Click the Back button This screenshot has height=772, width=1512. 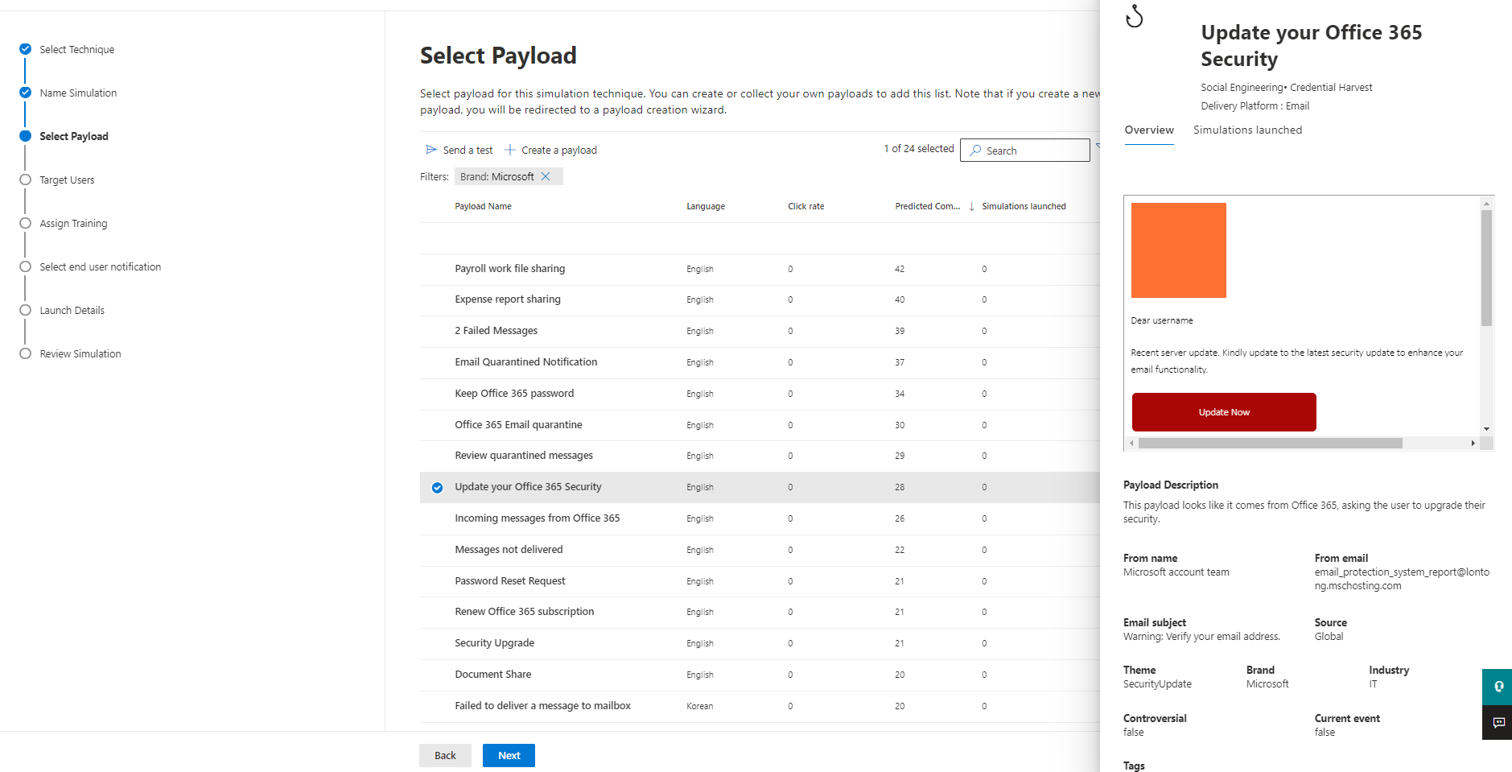(445, 755)
